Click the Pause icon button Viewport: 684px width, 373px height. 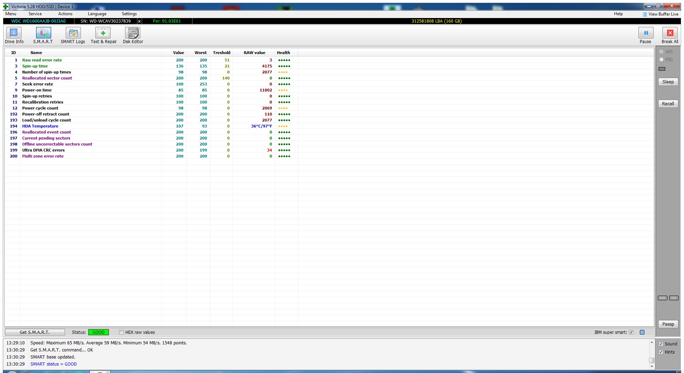click(x=646, y=33)
